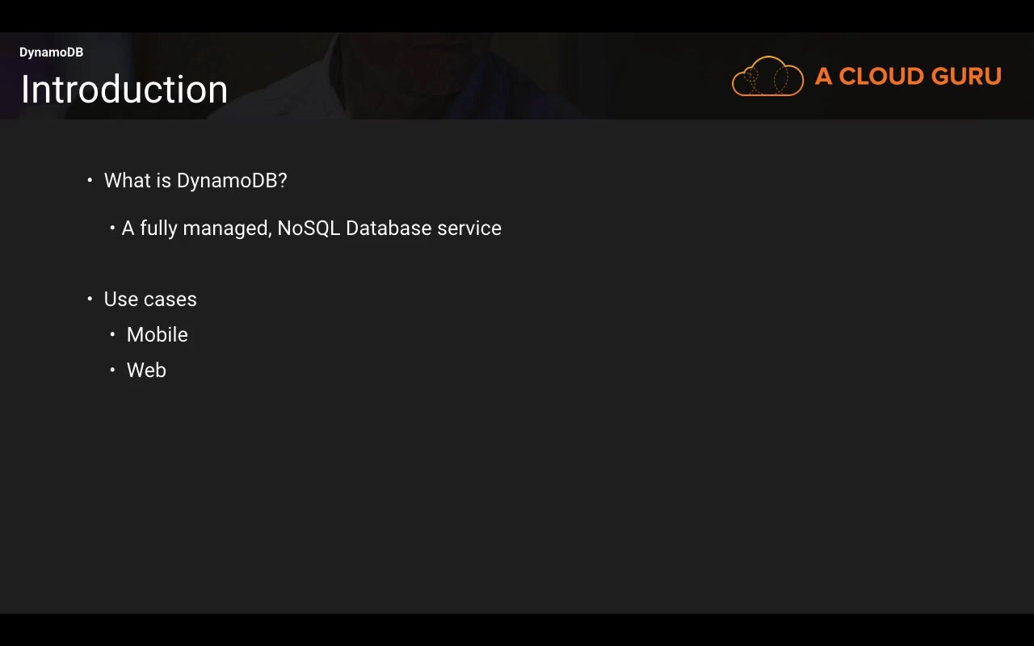This screenshot has width=1034, height=646.
Task: Click the bullet dot before "A fully managed"
Action: coord(112,229)
